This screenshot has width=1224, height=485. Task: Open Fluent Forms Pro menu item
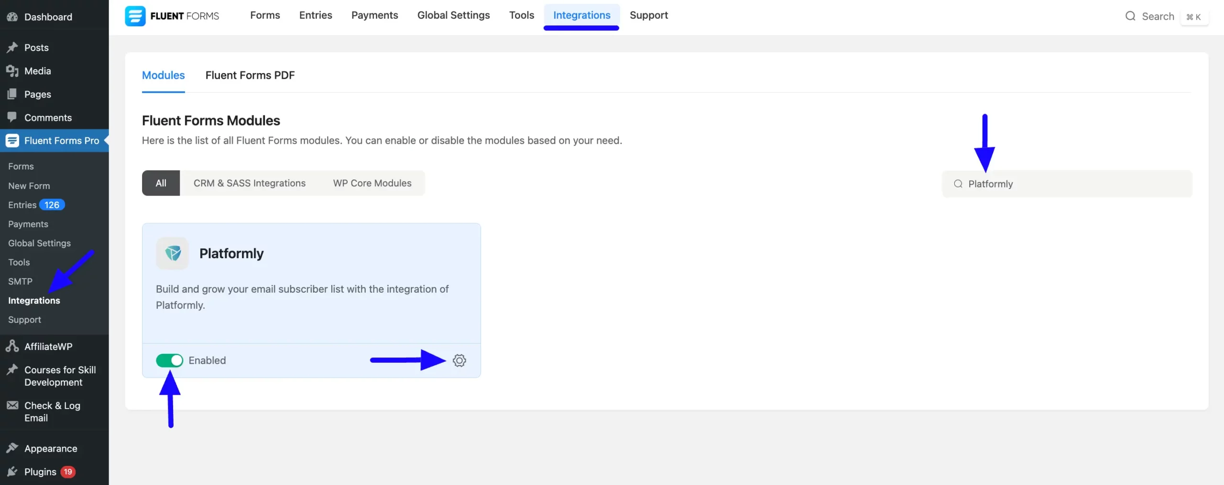click(x=55, y=140)
